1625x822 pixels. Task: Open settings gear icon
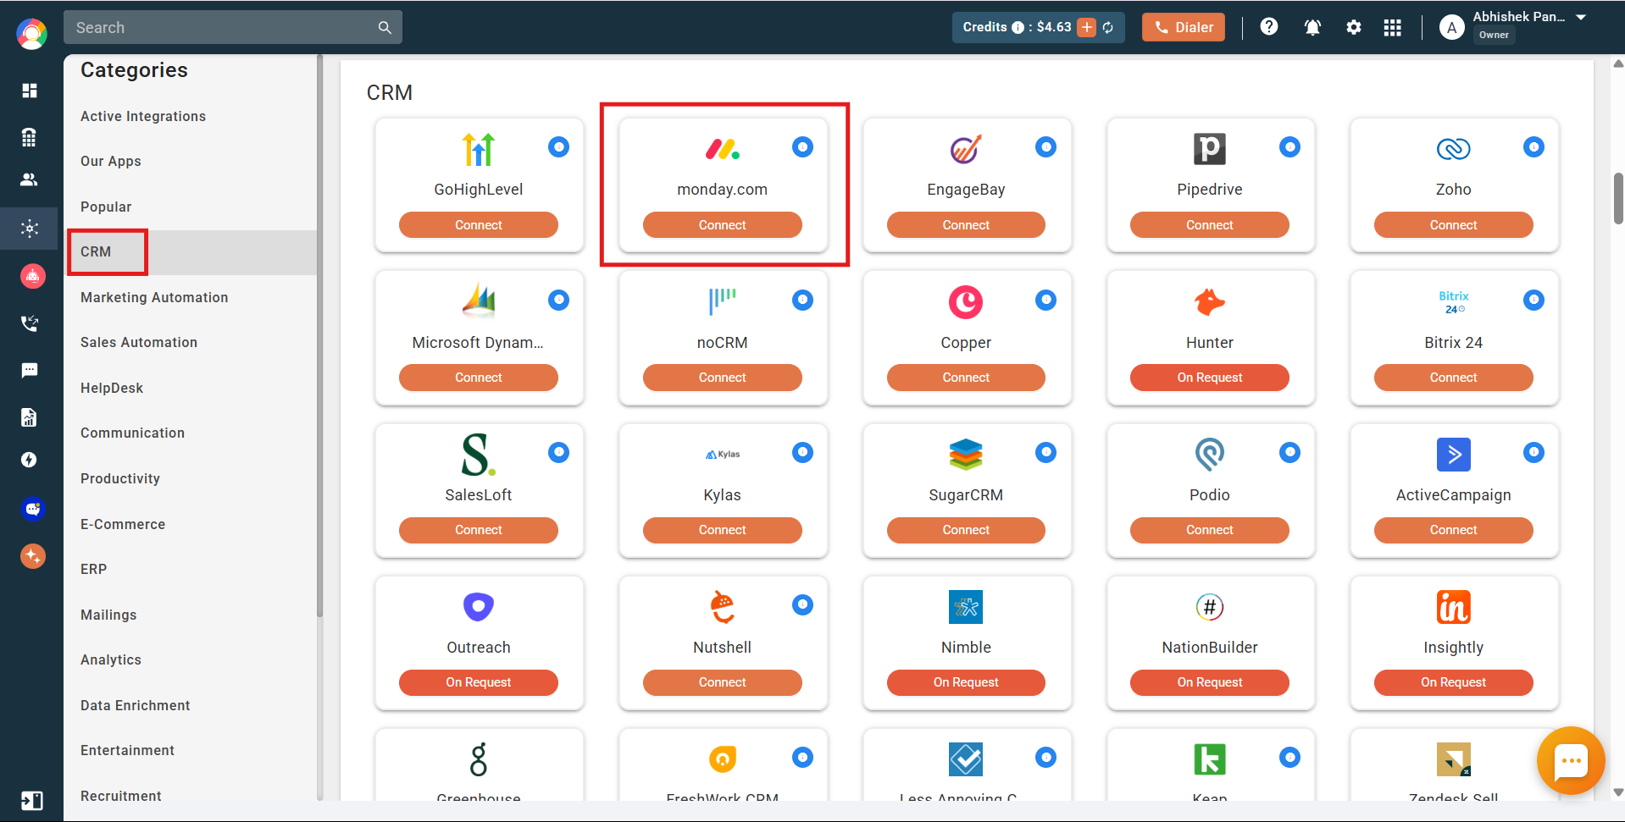(x=1354, y=28)
